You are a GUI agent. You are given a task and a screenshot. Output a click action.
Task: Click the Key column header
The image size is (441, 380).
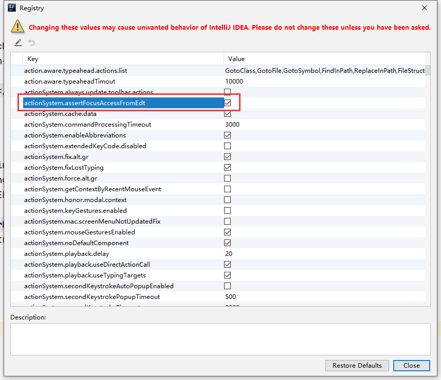[123, 59]
